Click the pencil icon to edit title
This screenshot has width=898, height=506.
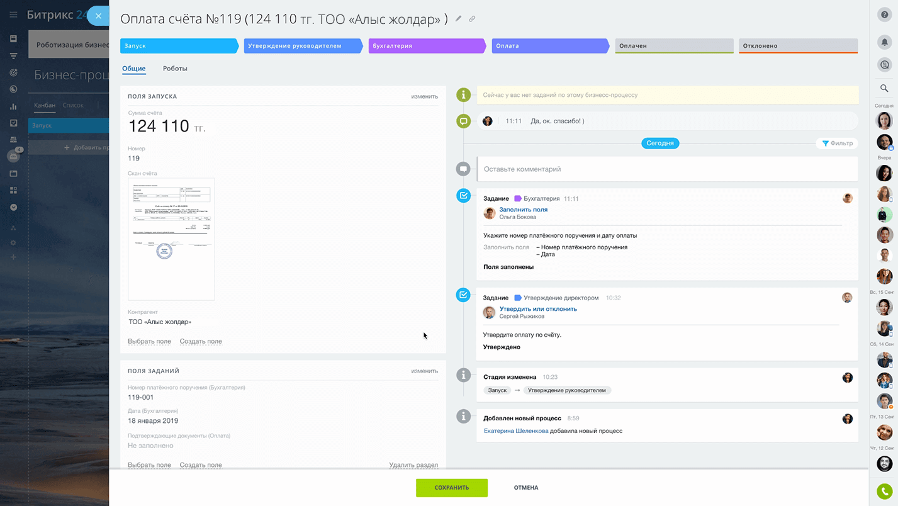pyautogui.click(x=459, y=19)
